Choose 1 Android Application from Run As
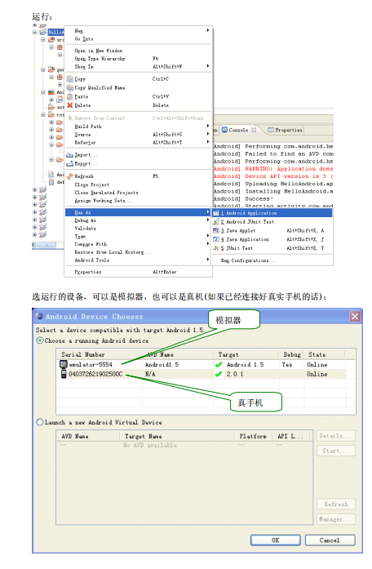 coord(272,213)
